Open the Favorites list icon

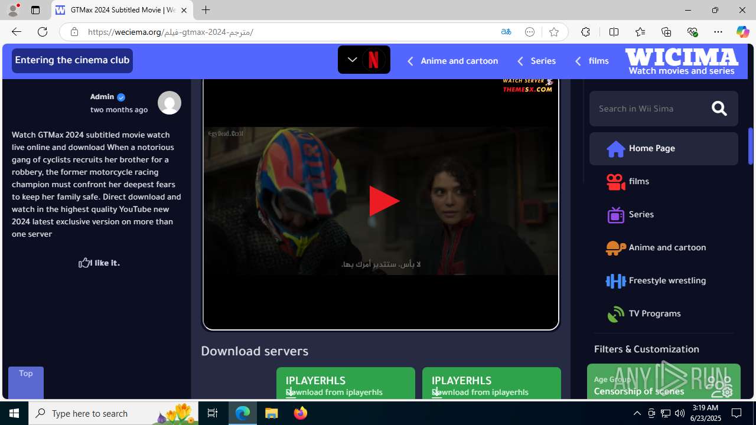pyautogui.click(x=640, y=32)
